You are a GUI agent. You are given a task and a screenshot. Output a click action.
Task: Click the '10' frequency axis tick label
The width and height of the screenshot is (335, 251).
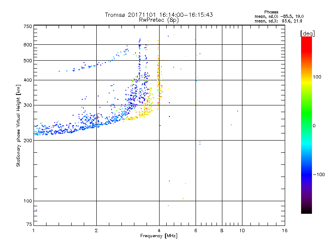tap(242, 231)
